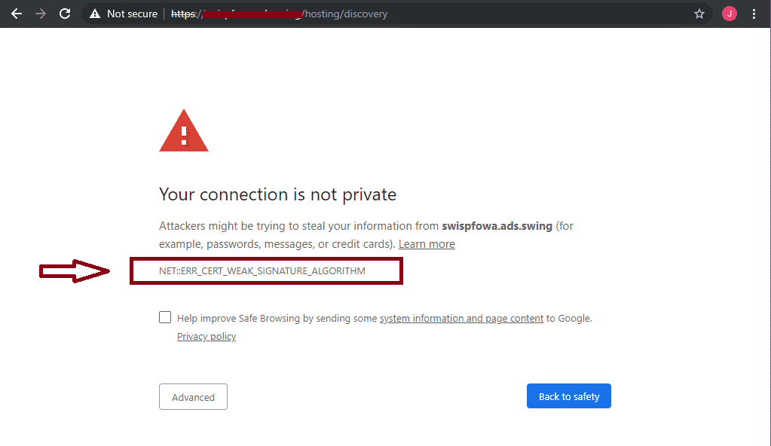The width and height of the screenshot is (771, 446).
Task: Bookmark this page with star icon
Action: tap(699, 14)
